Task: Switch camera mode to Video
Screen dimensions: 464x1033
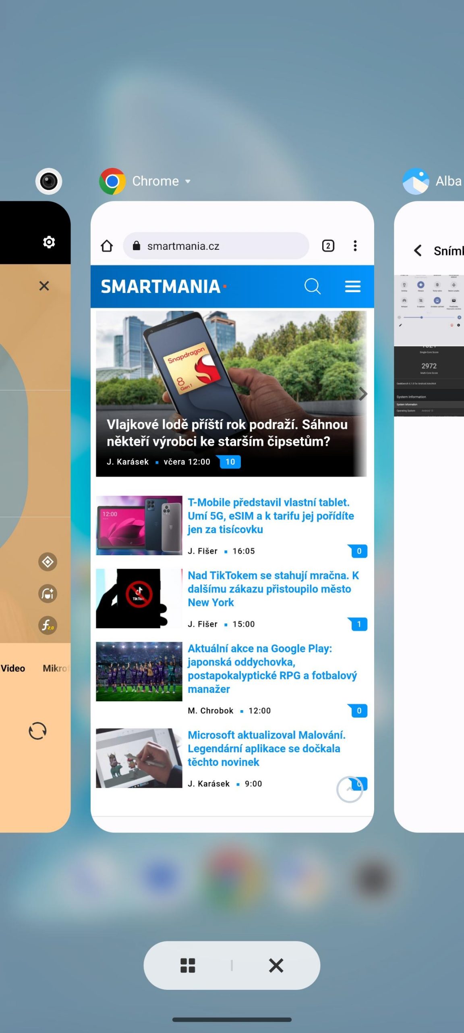Action: click(13, 668)
